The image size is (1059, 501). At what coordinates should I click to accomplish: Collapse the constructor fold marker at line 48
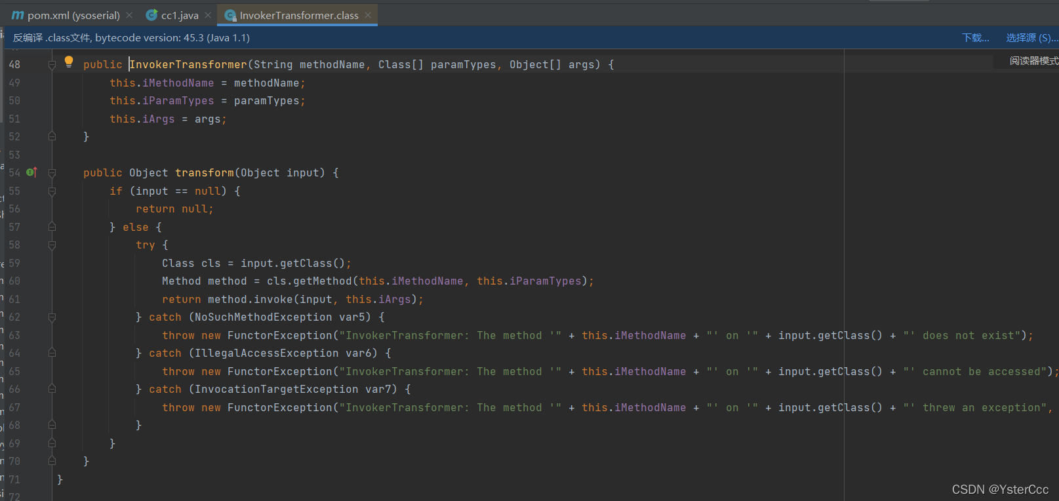[52, 64]
